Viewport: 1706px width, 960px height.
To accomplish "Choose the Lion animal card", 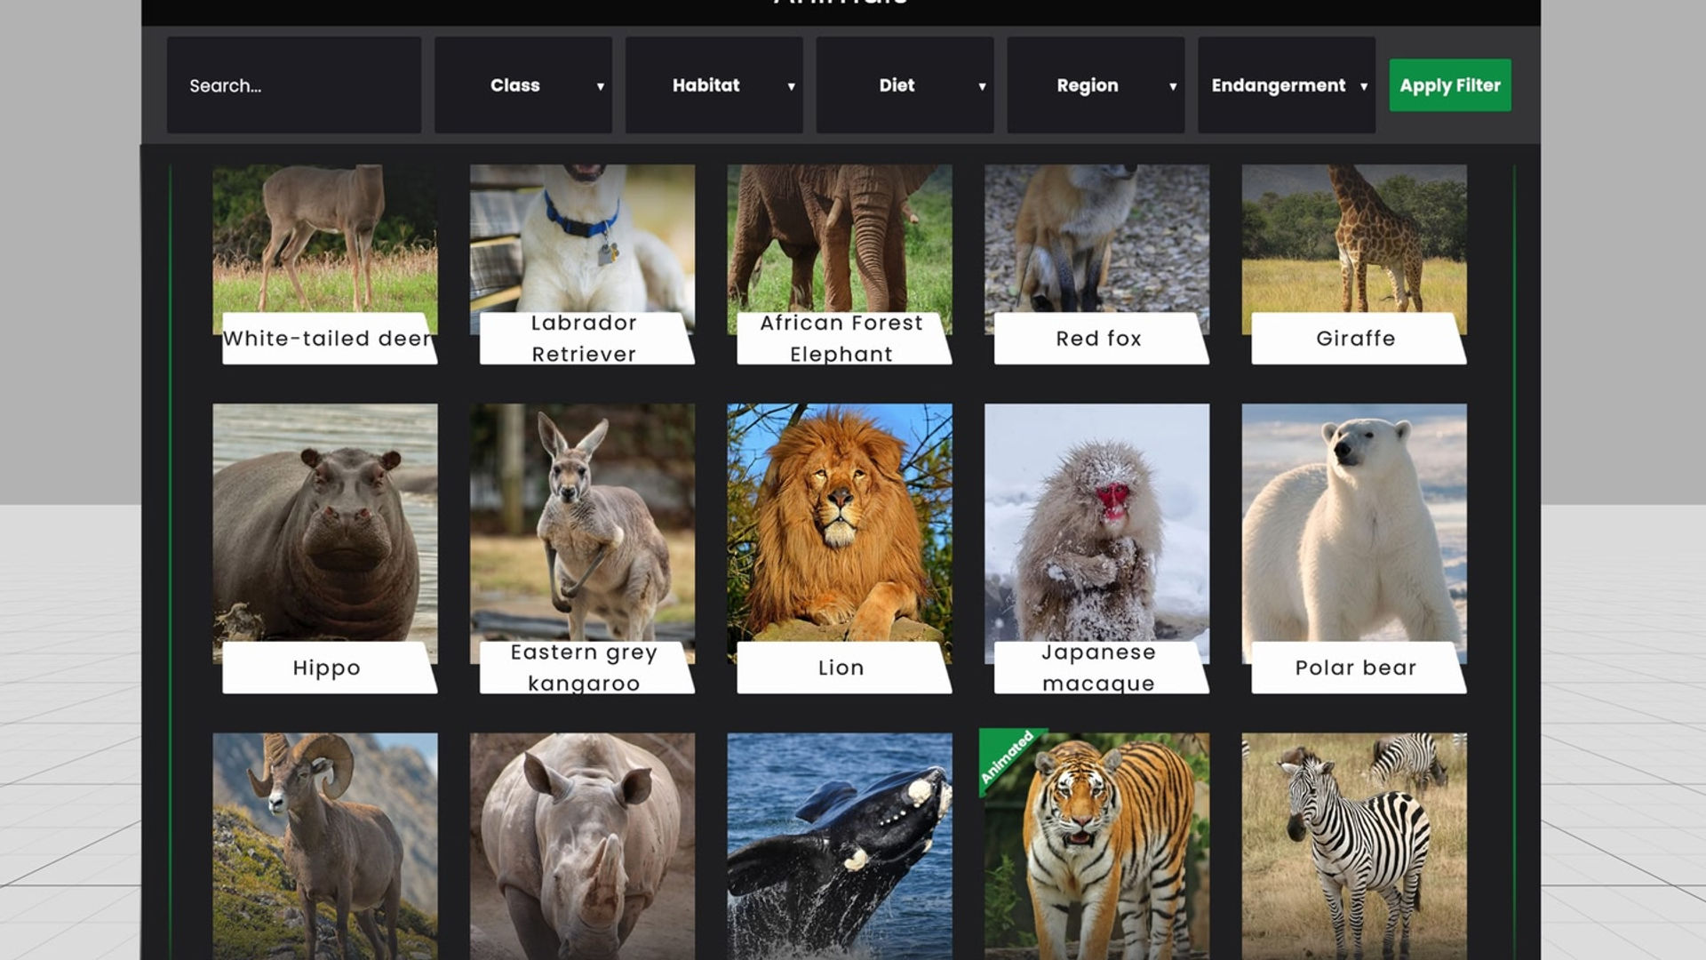I will click(x=840, y=548).
